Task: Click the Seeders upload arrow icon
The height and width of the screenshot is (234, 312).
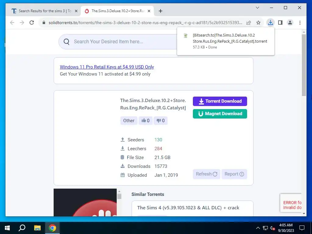Action: [x=122, y=140]
